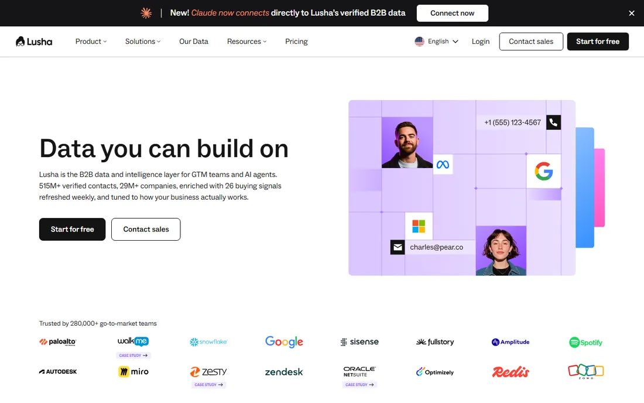The width and height of the screenshot is (644, 403).
Task: Click the Lusha logo in the navbar
Action: (x=34, y=42)
